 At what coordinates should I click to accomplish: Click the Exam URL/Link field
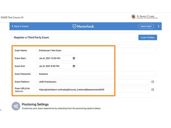[x=93, y=90]
